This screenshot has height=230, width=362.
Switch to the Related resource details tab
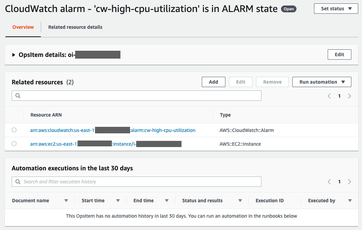(x=75, y=27)
